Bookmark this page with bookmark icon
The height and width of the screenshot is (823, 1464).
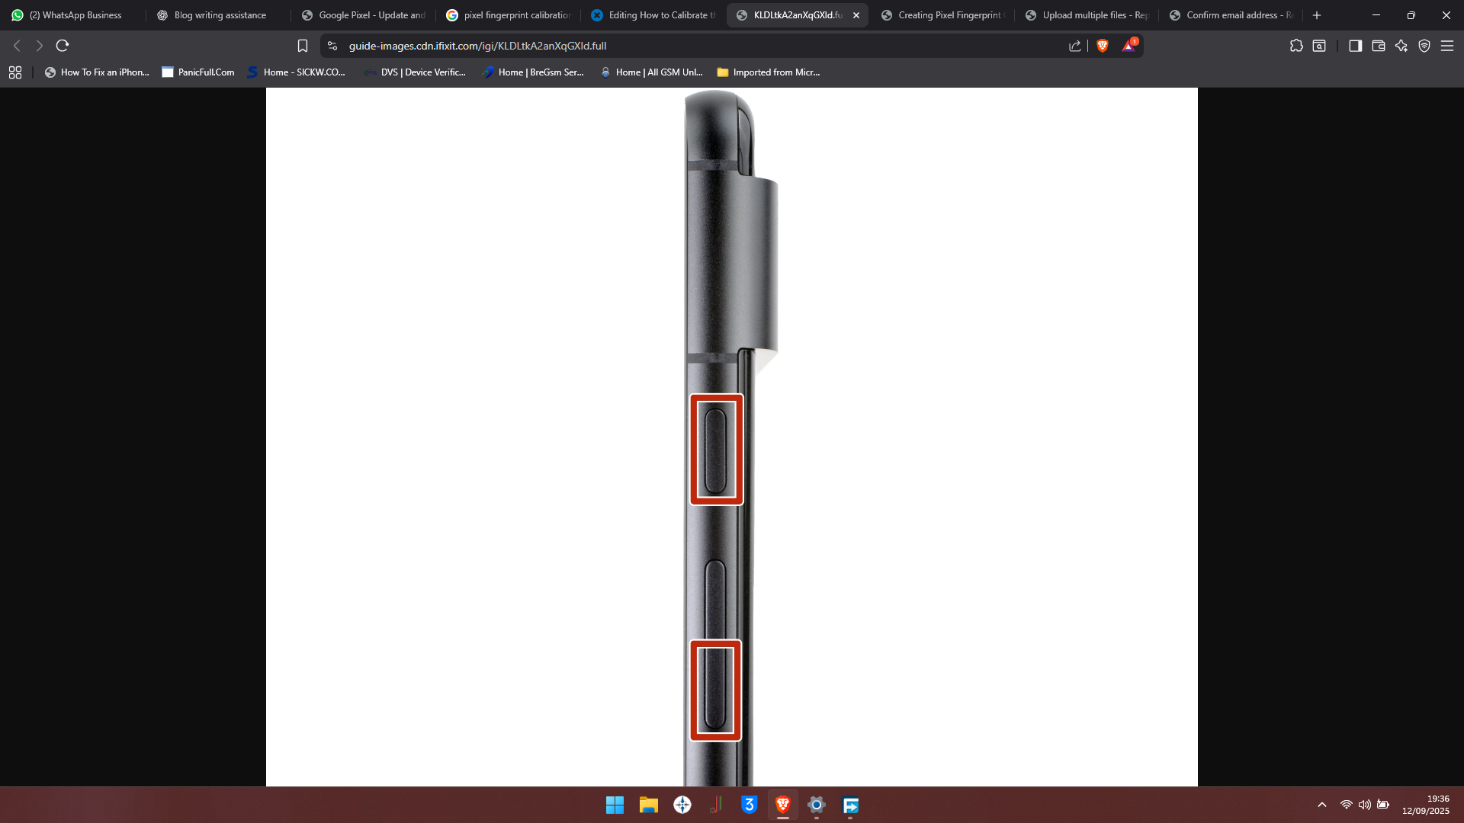pyautogui.click(x=303, y=46)
